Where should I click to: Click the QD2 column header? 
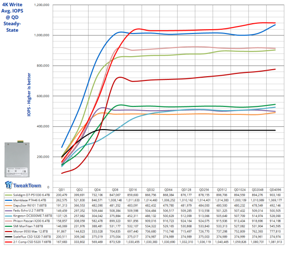[79, 190]
